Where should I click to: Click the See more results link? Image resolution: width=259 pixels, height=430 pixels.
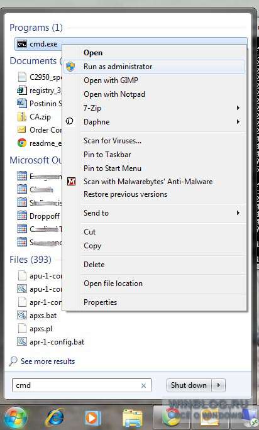48,361
